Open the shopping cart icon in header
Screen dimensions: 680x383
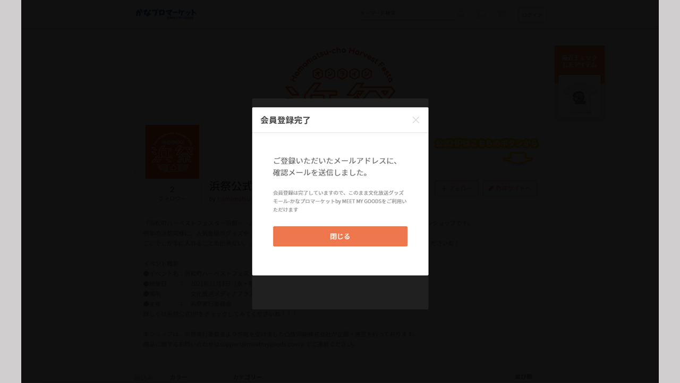(501, 14)
